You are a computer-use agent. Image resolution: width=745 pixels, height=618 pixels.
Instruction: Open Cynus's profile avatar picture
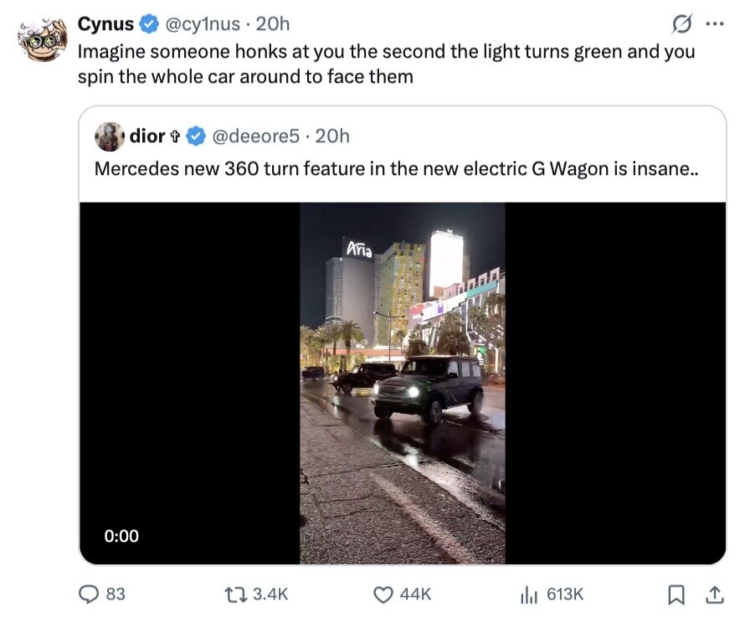(x=42, y=37)
